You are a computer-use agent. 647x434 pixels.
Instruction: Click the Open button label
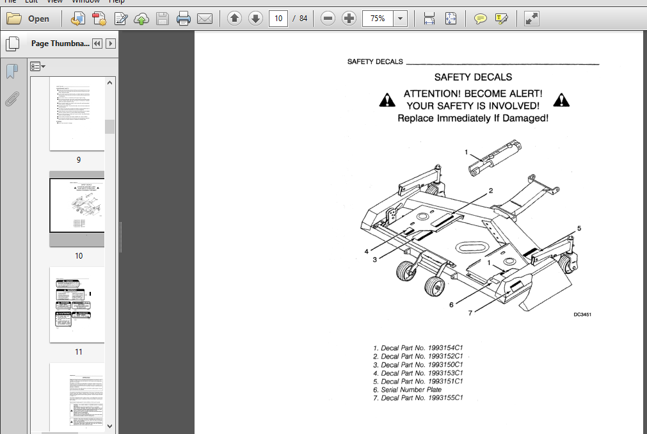[38, 19]
